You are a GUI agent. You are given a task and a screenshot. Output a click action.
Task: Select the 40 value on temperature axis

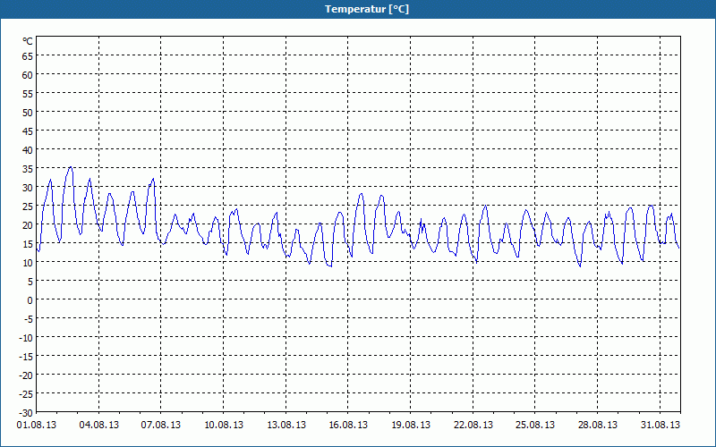[x=28, y=150]
